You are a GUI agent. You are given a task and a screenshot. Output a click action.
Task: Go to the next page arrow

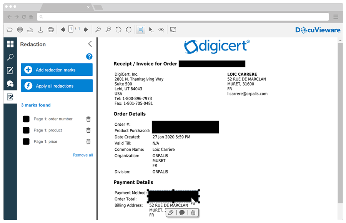point(86,29)
